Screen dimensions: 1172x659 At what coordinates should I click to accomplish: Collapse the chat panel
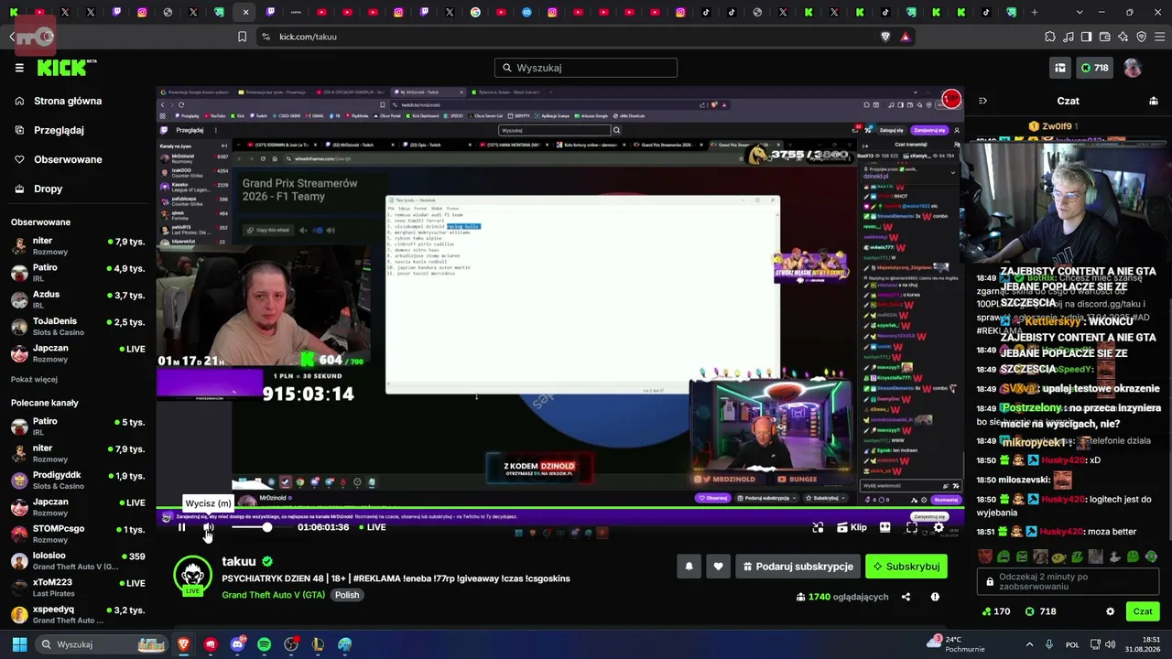point(982,101)
